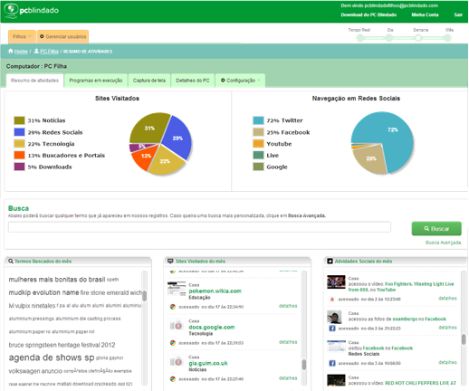Image resolution: width=469 pixels, height=391 pixels.
Task: Open Foo Fighters video thumbnail
Action: [x=336, y=282]
